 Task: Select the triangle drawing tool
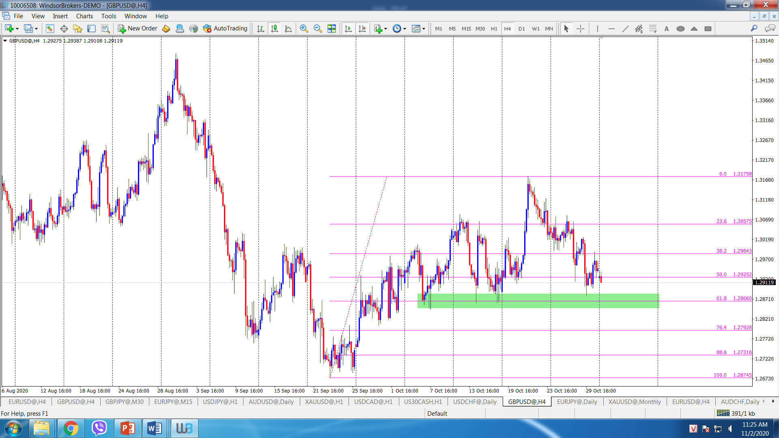coord(694,28)
